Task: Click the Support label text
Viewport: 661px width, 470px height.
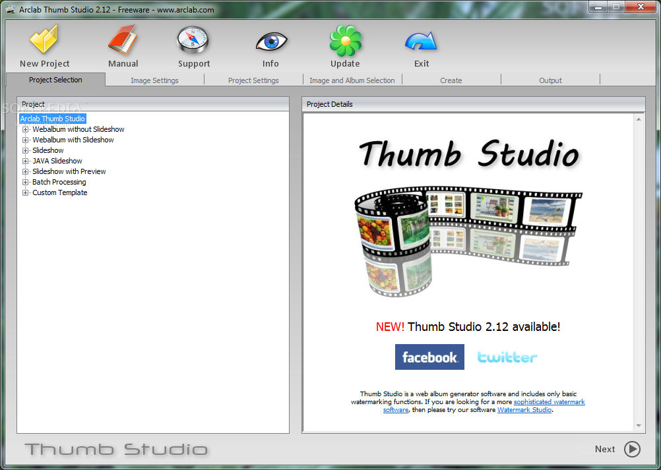Action: coord(194,63)
